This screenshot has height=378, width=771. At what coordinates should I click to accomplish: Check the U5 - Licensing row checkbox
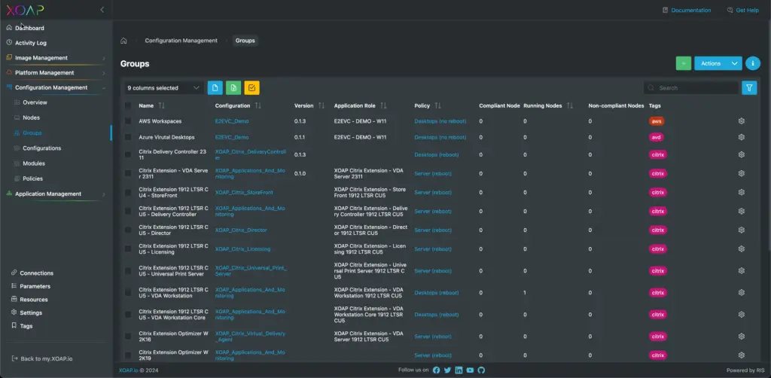[x=128, y=248]
